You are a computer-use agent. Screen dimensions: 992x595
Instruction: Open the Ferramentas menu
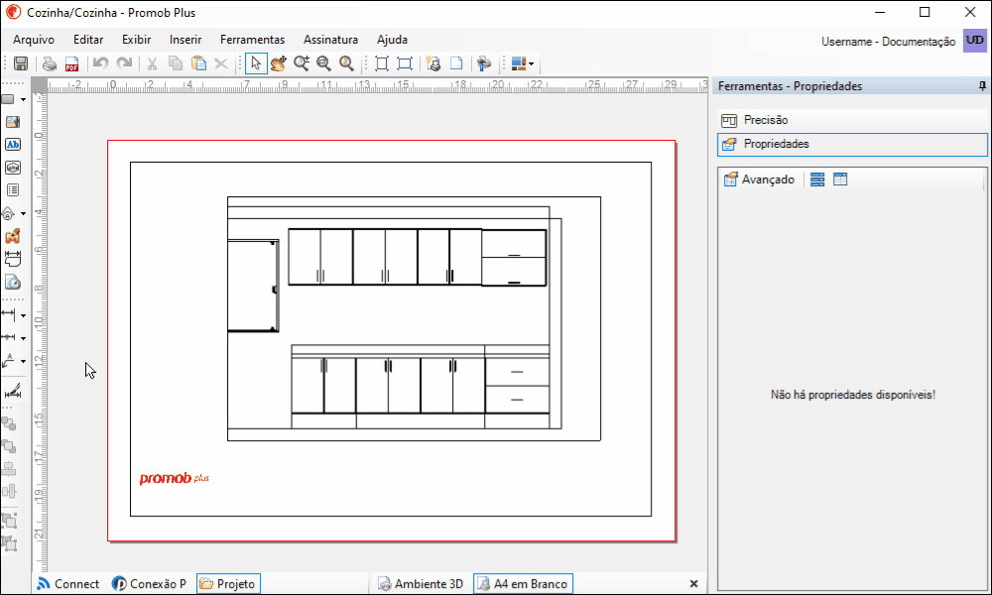[252, 40]
